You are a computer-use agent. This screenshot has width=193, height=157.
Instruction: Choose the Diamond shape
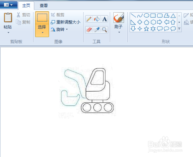pos(140,22)
